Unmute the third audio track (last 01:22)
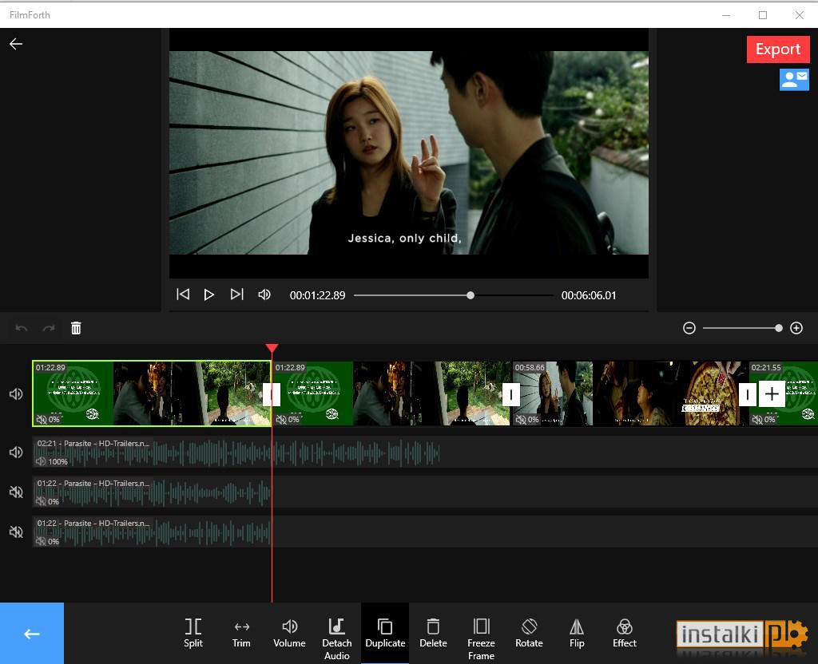The height and width of the screenshot is (664, 818). [16, 532]
